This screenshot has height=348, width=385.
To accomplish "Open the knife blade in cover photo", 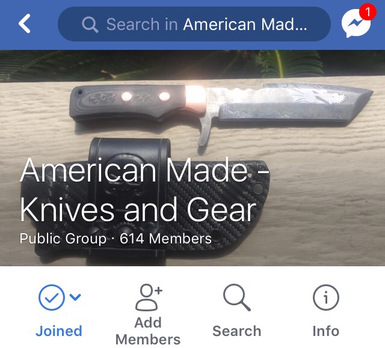I will [292, 104].
